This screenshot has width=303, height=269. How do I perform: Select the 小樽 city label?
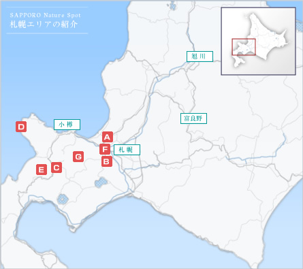coord(67,125)
